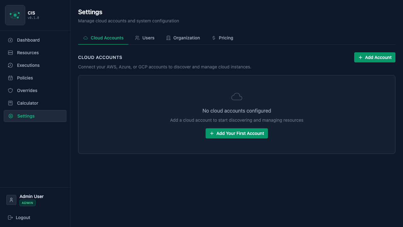Click the building icon in Organization tab
This screenshot has width=403, height=227.
[168, 38]
